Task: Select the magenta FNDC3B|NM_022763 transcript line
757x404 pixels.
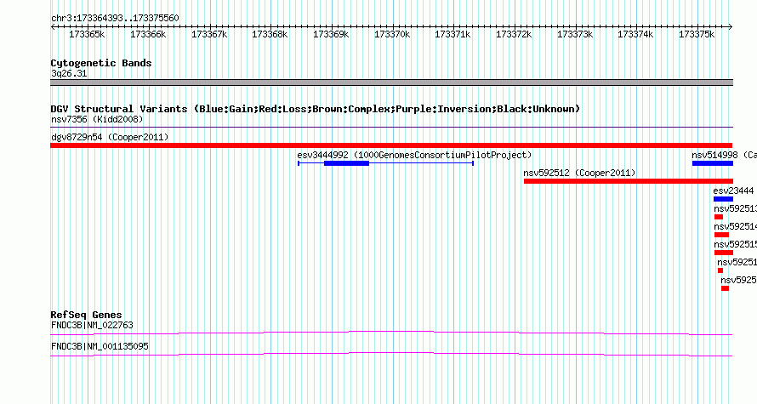Action: pos(391,333)
